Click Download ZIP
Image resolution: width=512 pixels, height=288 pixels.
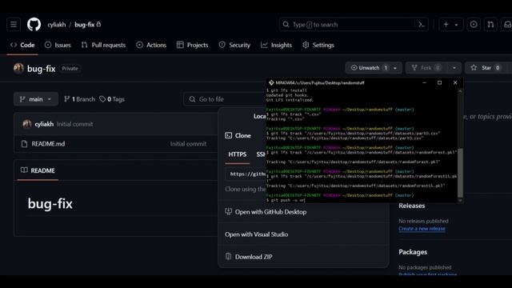[254, 257]
